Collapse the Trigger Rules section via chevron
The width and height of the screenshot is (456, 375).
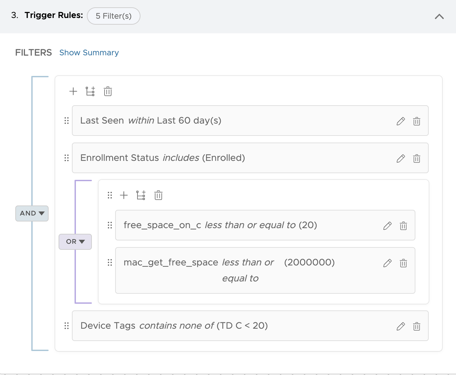tap(439, 16)
